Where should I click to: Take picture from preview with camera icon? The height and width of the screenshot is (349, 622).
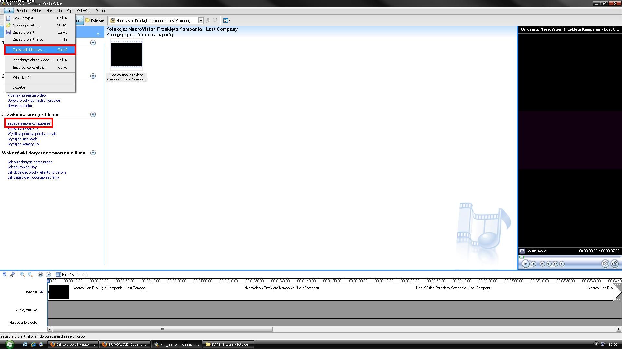(x=615, y=264)
